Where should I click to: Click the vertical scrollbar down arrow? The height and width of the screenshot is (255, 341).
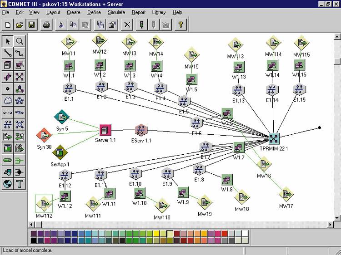pos(337,218)
